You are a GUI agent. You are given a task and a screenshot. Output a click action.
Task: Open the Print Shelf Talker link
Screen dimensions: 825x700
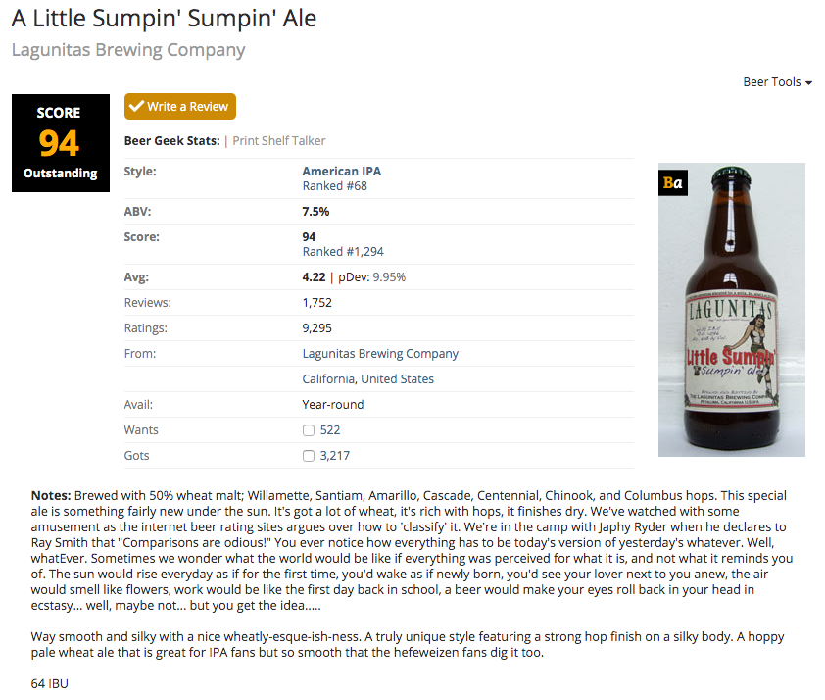click(x=279, y=141)
